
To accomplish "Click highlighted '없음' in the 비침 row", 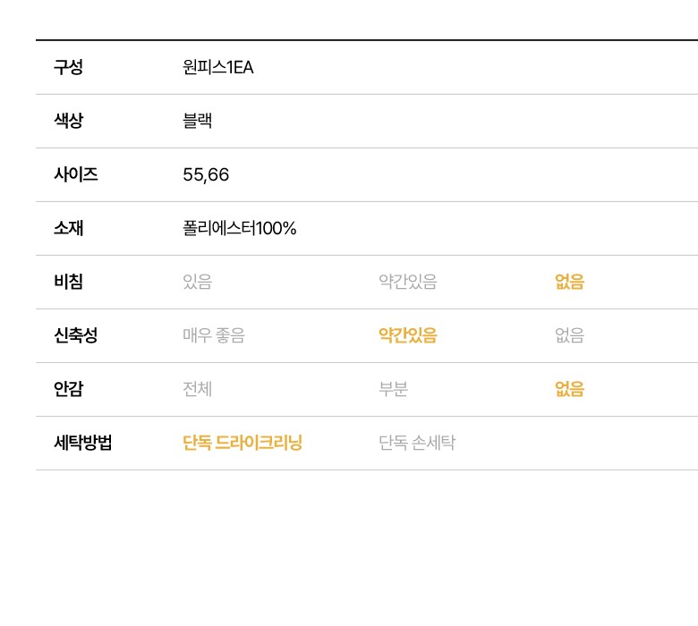I will click(x=569, y=282).
